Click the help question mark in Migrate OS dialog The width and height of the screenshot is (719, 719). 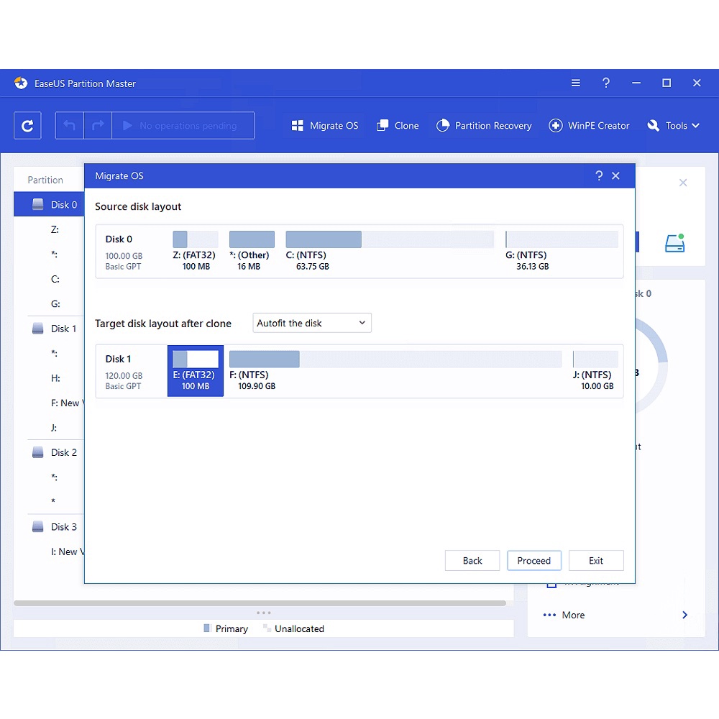599,176
